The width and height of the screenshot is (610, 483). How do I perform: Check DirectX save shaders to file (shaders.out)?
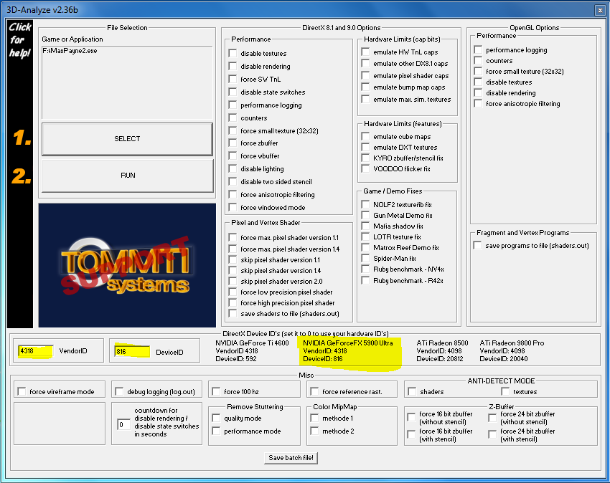click(233, 313)
